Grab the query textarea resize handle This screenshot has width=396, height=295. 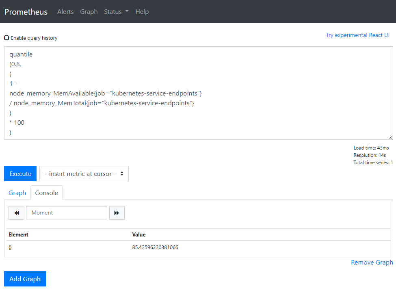(x=390, y=137)
